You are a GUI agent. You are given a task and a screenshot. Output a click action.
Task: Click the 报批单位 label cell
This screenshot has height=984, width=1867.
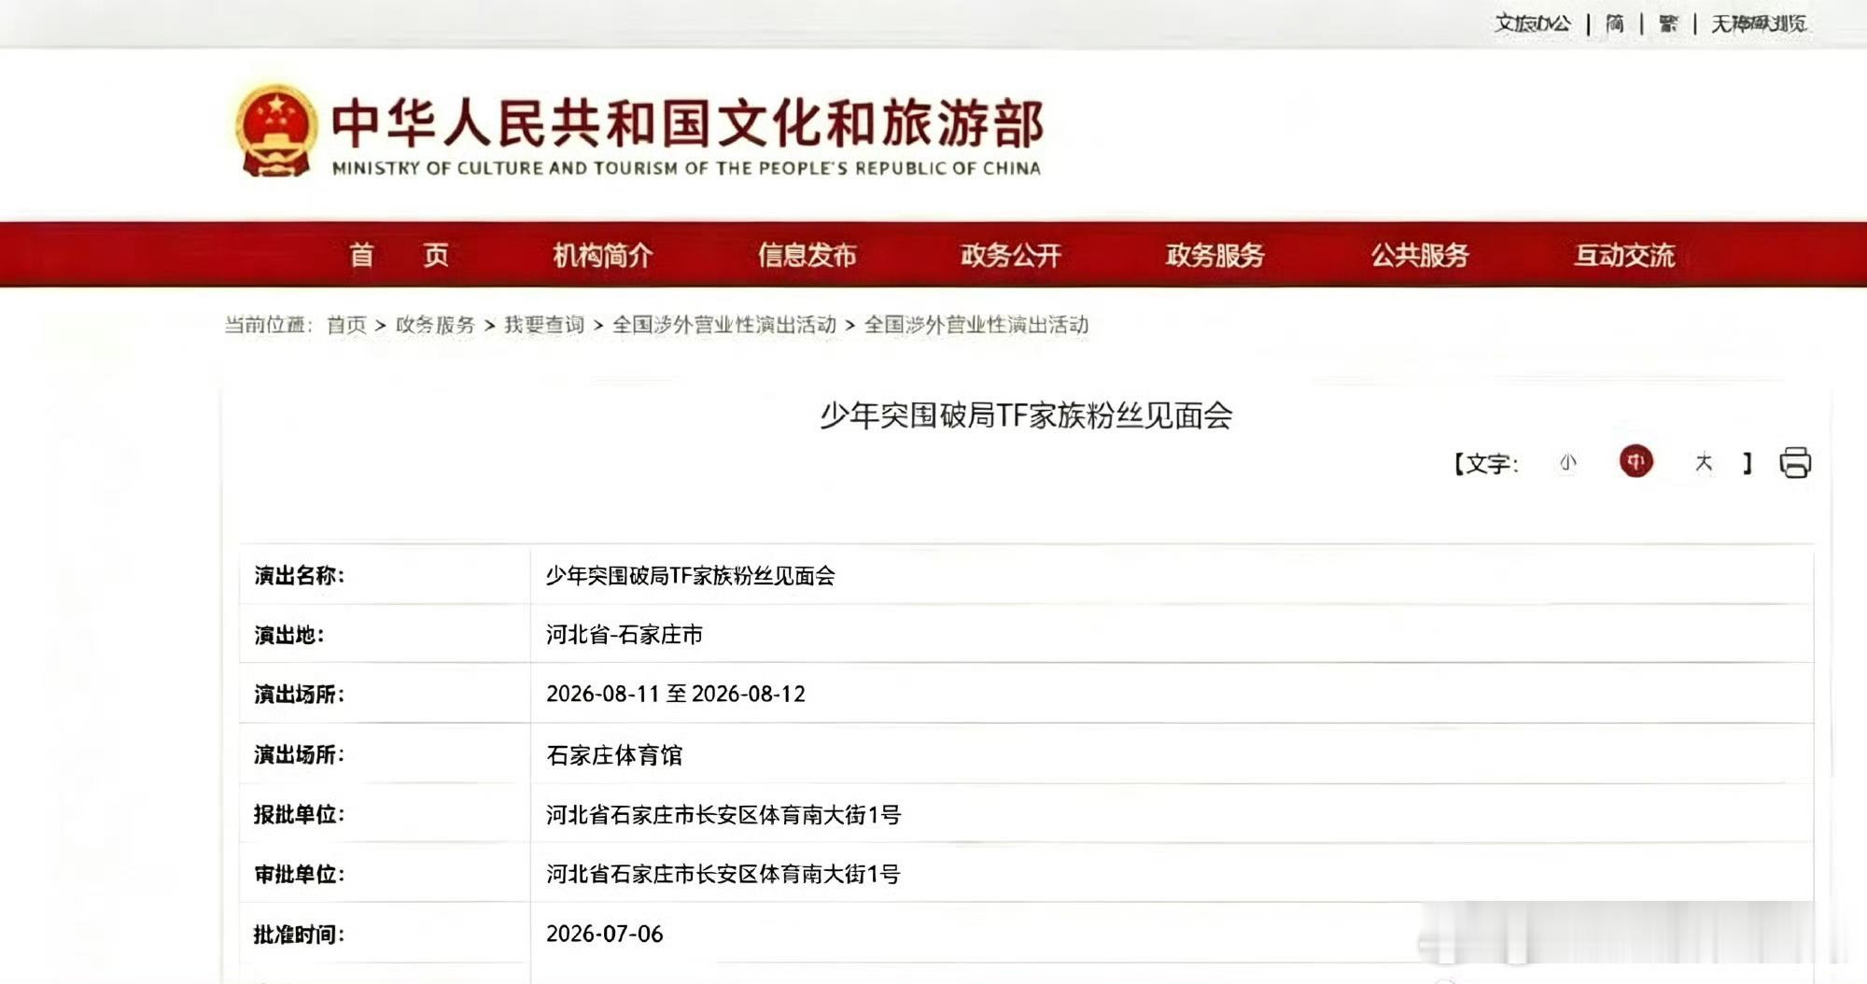(385, 814)
